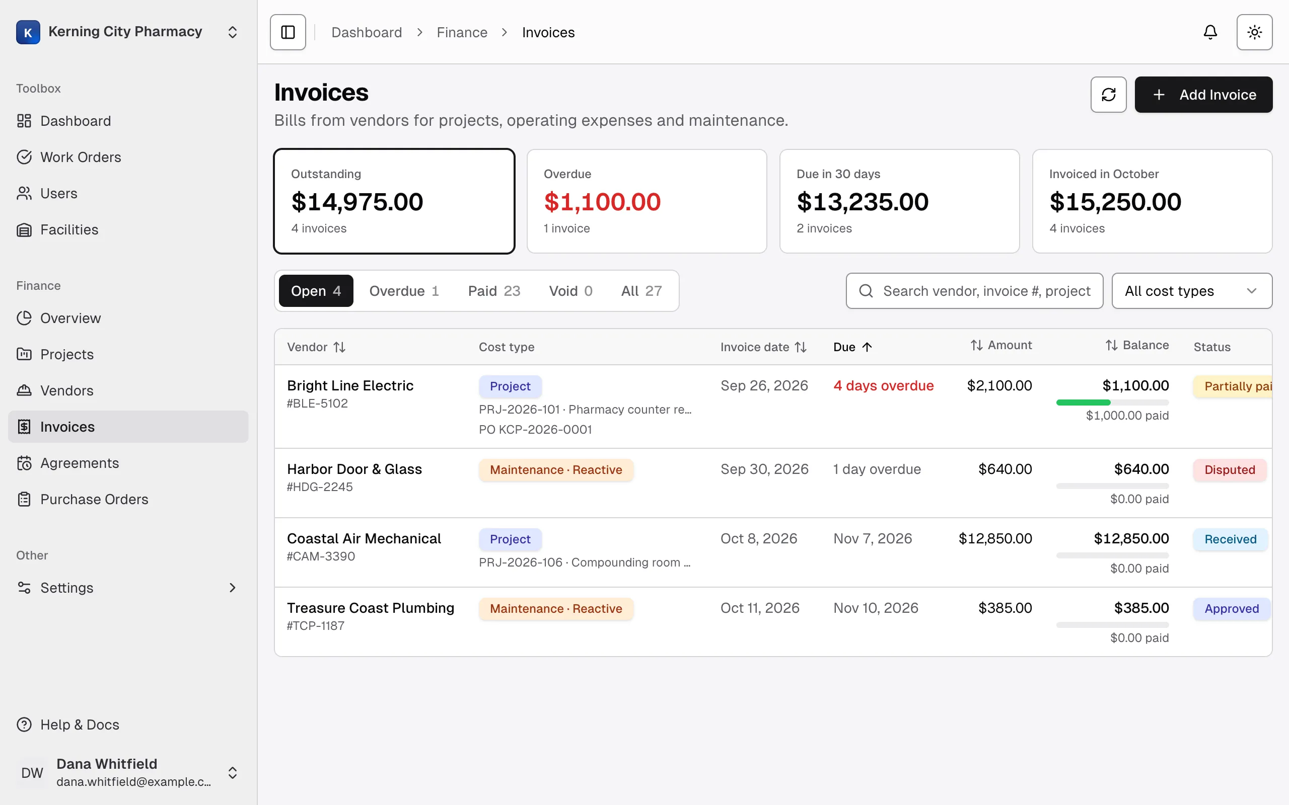
Task: Sort by Invoice date column
Action: [763, 347]
